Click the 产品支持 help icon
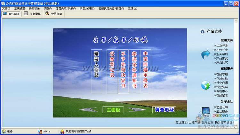The width and height of the screenshot is (240, 135). pos(203,32)
